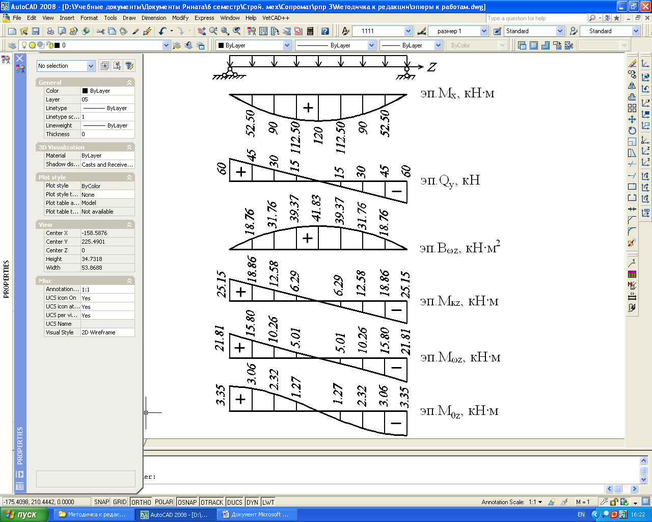Select the Erase tool in Modify toolbar
652x522 pixels.
[x=632, y=64]
